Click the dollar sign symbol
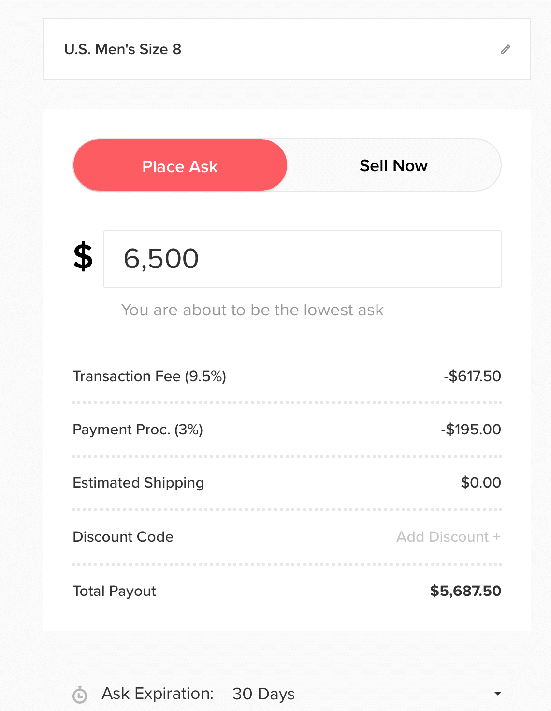This screenshot has width=551, height=711. [83, 257]
